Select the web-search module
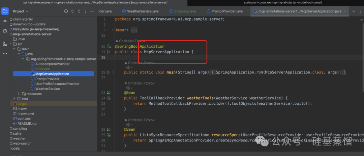Screen dimensions: 364x156 tap(22, 144)
